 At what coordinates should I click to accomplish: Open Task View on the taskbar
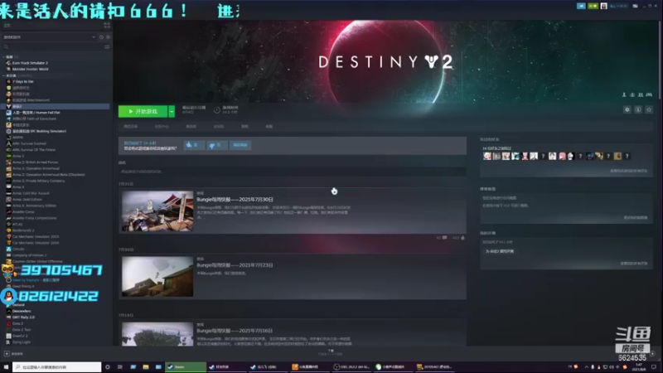coord(120,367)
